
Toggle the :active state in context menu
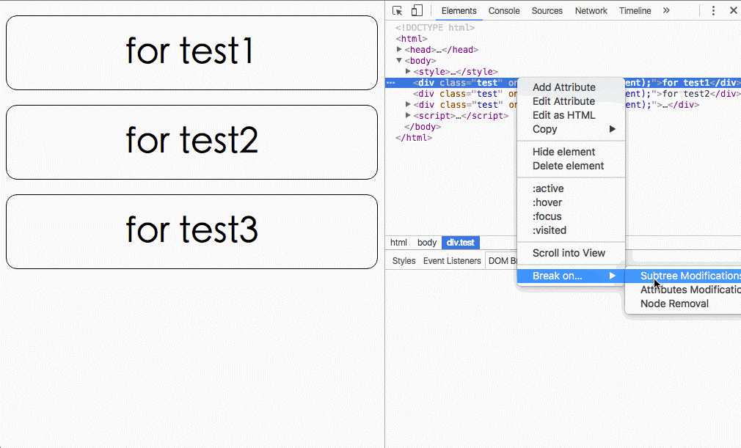548,188
